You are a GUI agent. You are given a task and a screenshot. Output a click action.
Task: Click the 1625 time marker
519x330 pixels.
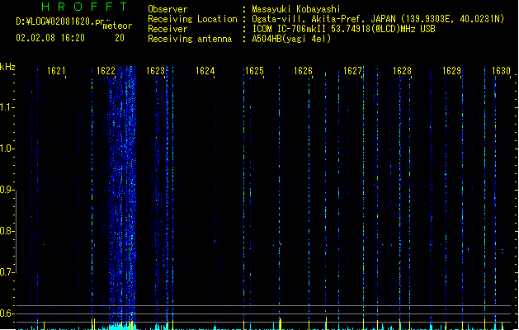(x=254, y=71)
